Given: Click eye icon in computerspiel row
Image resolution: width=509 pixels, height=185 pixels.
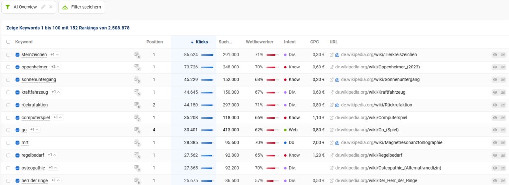Looking at the screenshot, I should click(495, 117).
